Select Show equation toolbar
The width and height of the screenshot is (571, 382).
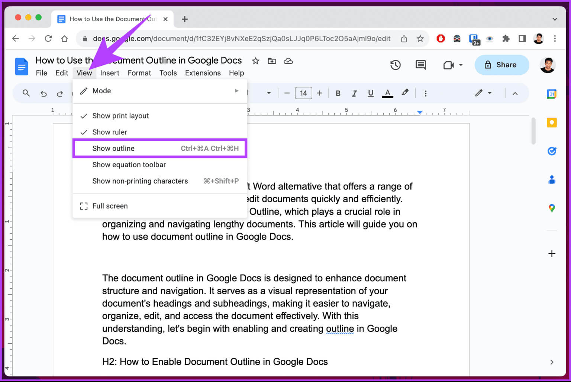tap(129, 165)
